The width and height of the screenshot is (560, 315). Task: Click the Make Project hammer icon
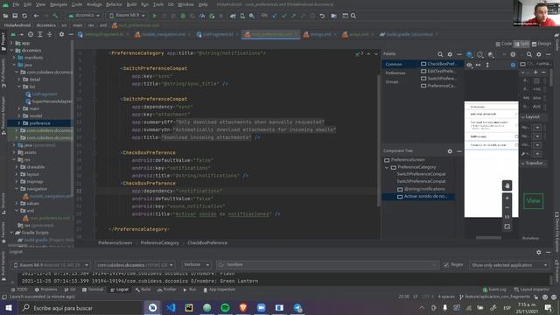point(54,16)
